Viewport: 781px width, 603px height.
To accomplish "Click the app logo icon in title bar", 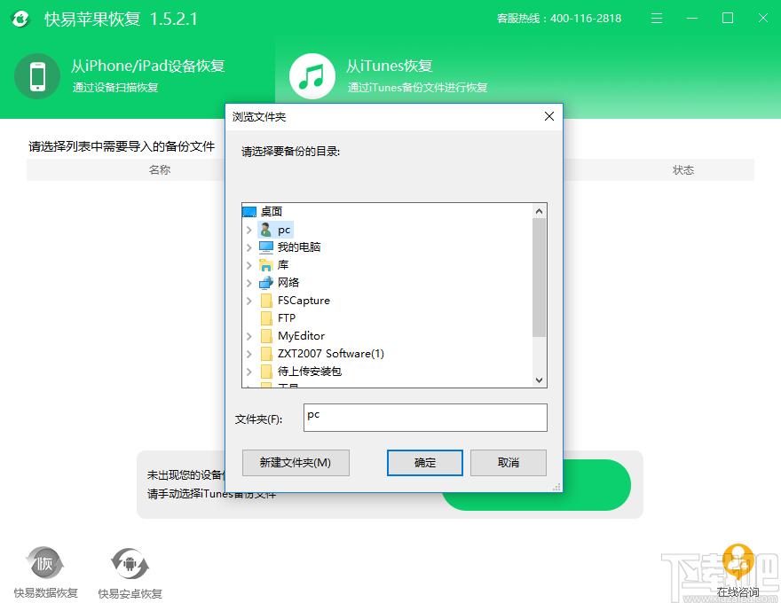I will (x=20, y=19).
